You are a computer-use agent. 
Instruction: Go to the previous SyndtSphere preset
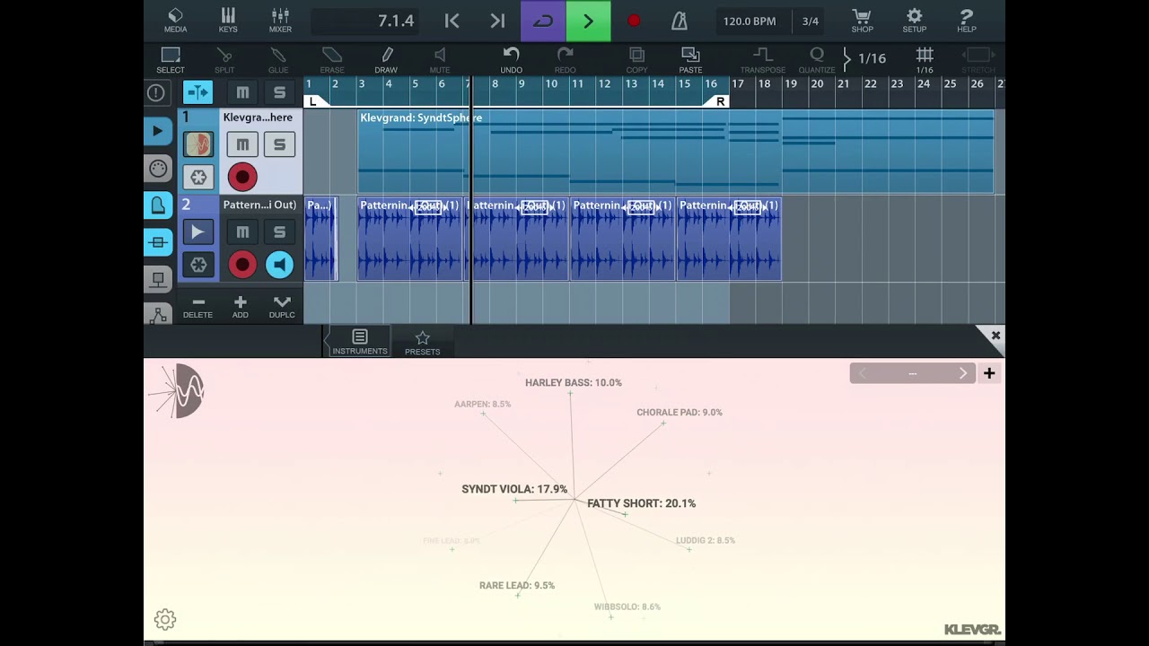coord(863,373)
